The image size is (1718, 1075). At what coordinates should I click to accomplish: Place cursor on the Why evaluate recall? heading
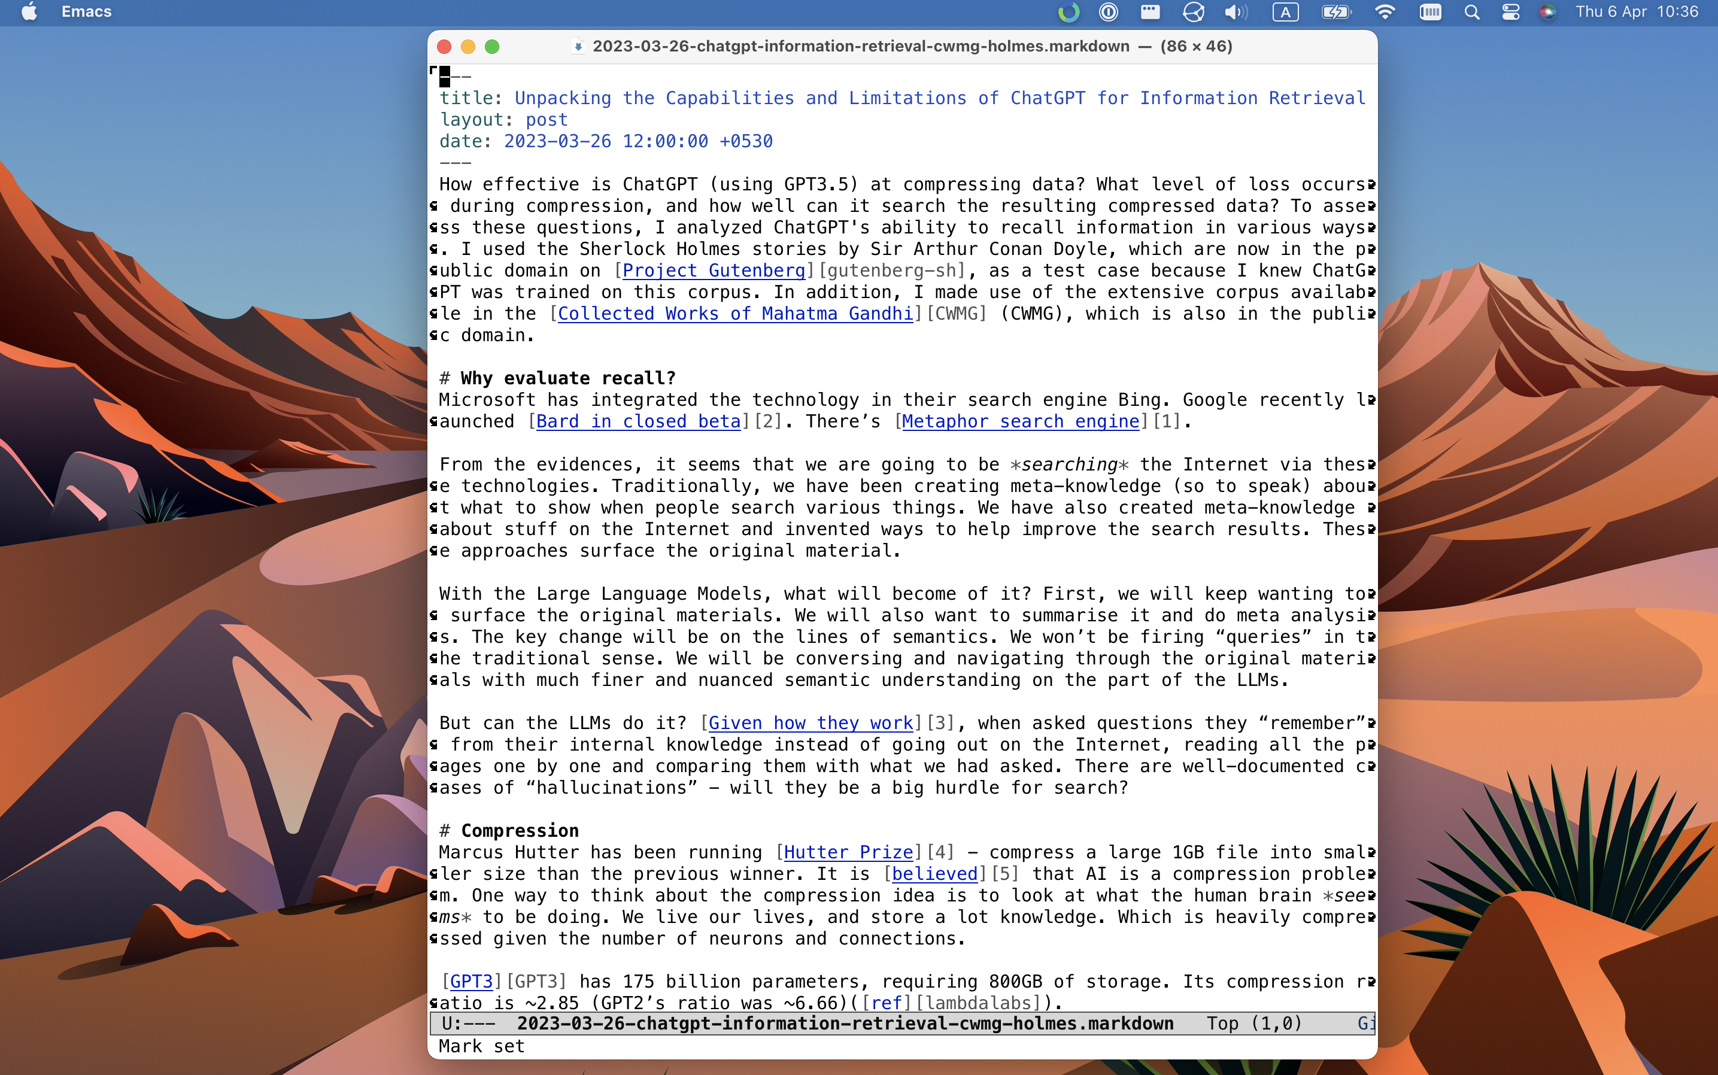pyautogui.click(x=567, y=378)
